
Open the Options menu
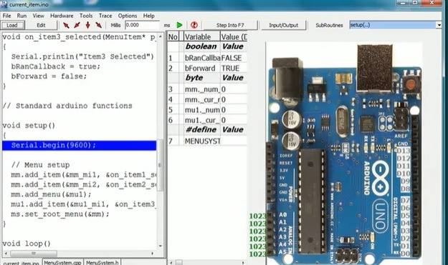coord(128,16)
